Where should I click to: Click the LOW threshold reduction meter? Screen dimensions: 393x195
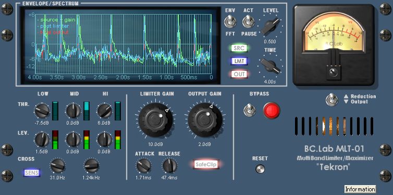point(55,111)
